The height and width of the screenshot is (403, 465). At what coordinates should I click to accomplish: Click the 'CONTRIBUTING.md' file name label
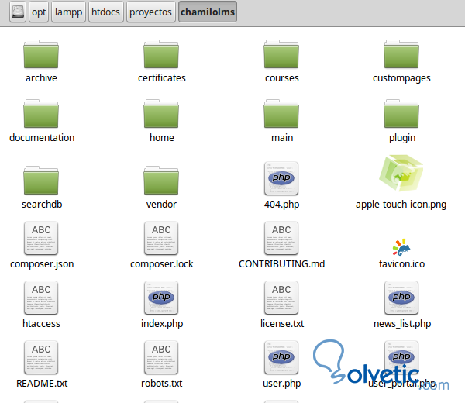(282, 264)
